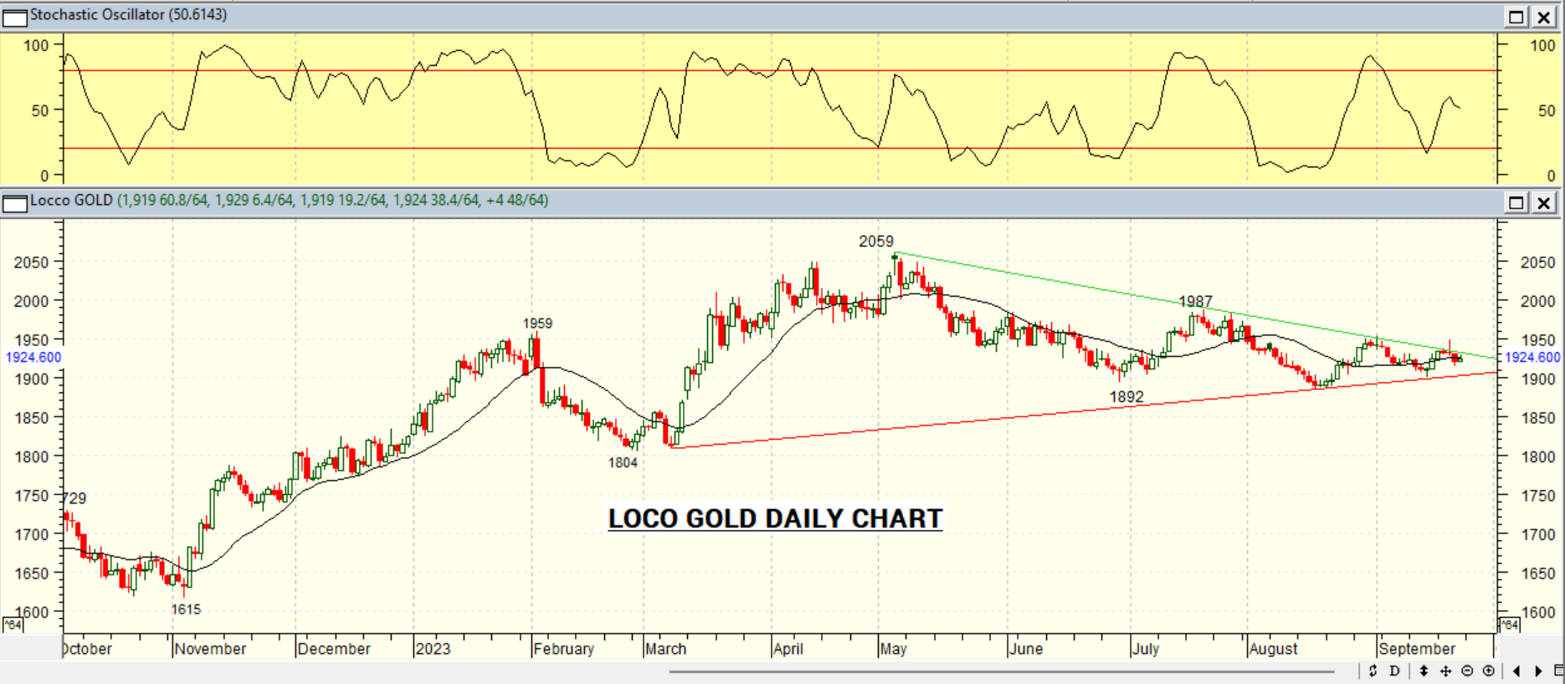This screenshot has width=1565, height=684.
Task: Click the February label on time axis
Action: 563,649
